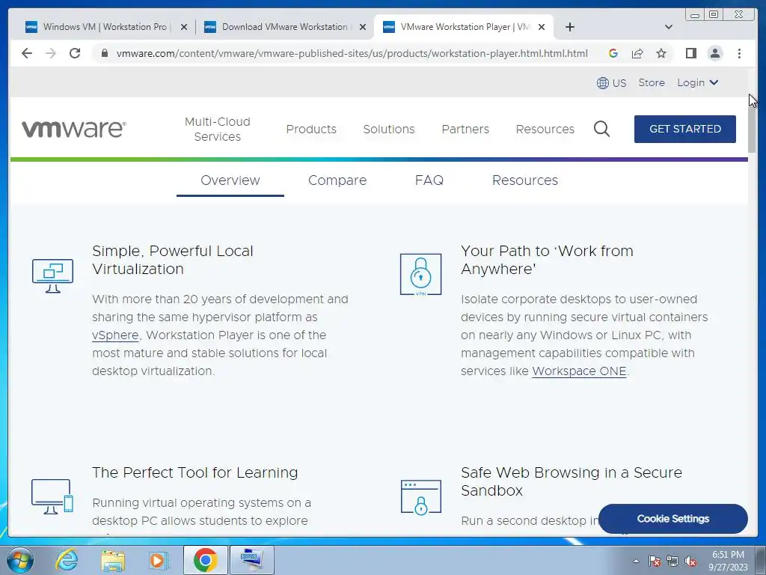Click the padlock site info icon
The width and height of the screenshot is (766, 575).
pyautogui.click(x=105, y=53)
